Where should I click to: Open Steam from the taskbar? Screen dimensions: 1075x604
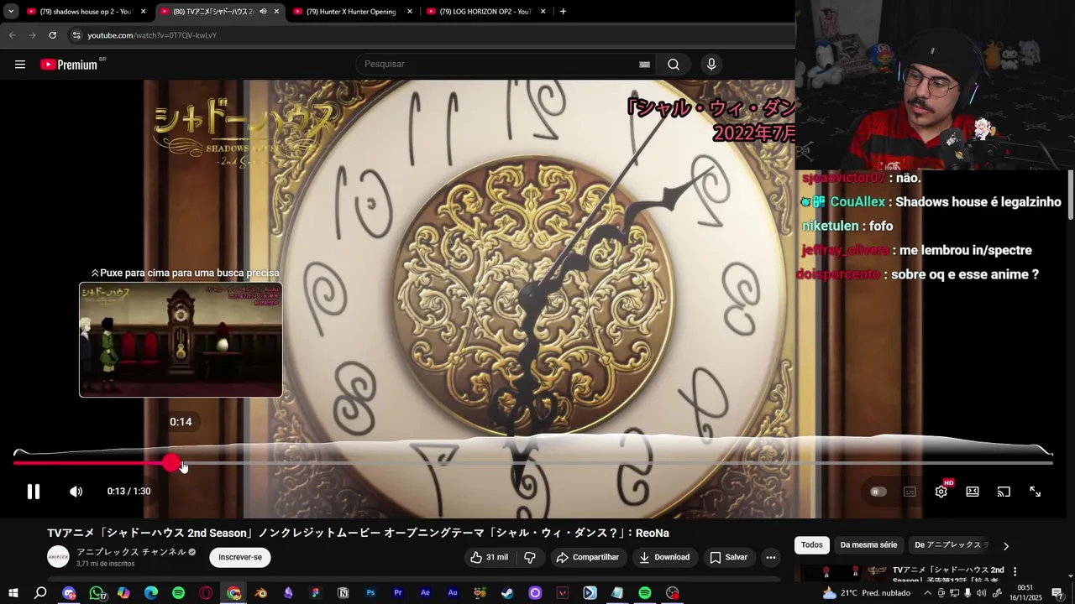(x=507, y=593)
